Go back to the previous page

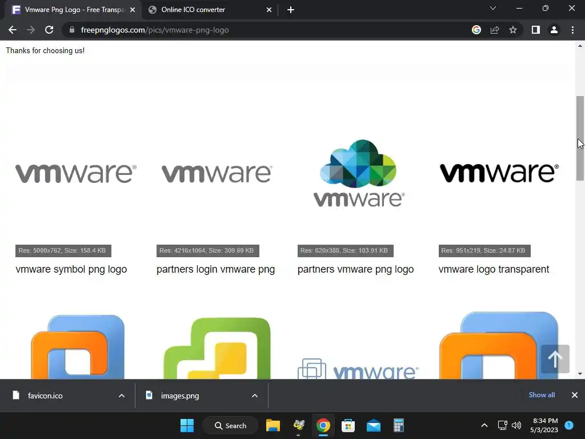pos(13,30)
